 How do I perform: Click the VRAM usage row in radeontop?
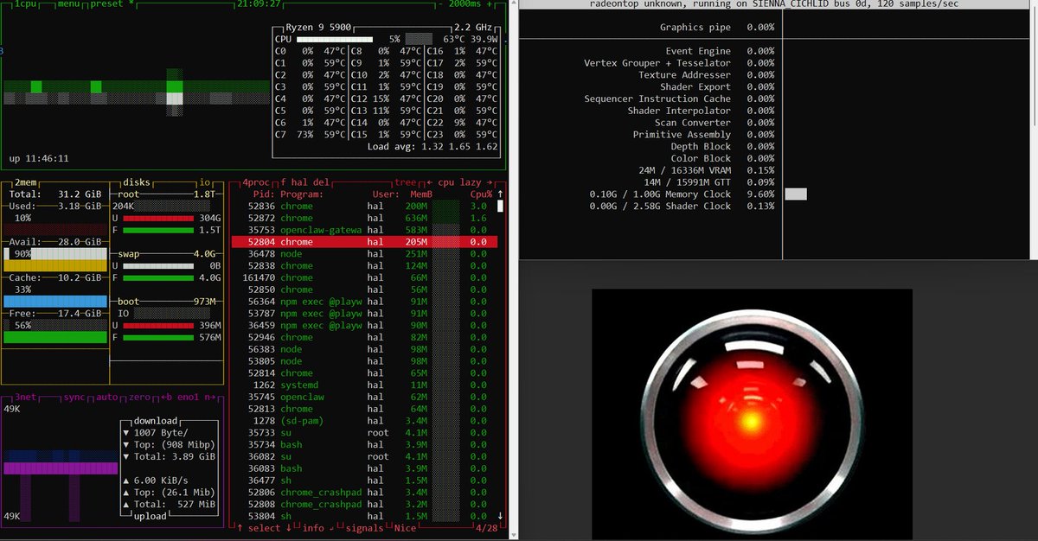pos(707,170)
